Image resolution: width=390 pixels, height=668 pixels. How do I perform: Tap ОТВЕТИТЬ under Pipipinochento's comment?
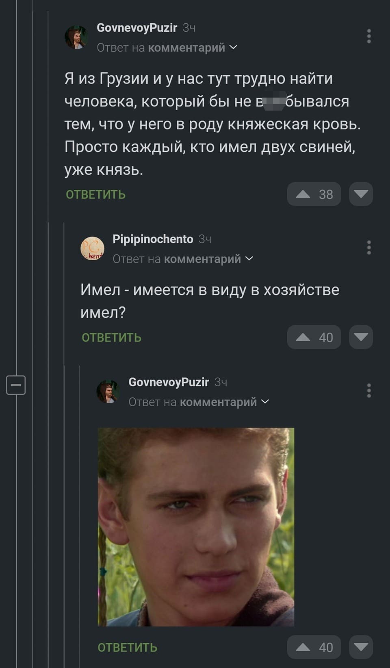point(112,338)
